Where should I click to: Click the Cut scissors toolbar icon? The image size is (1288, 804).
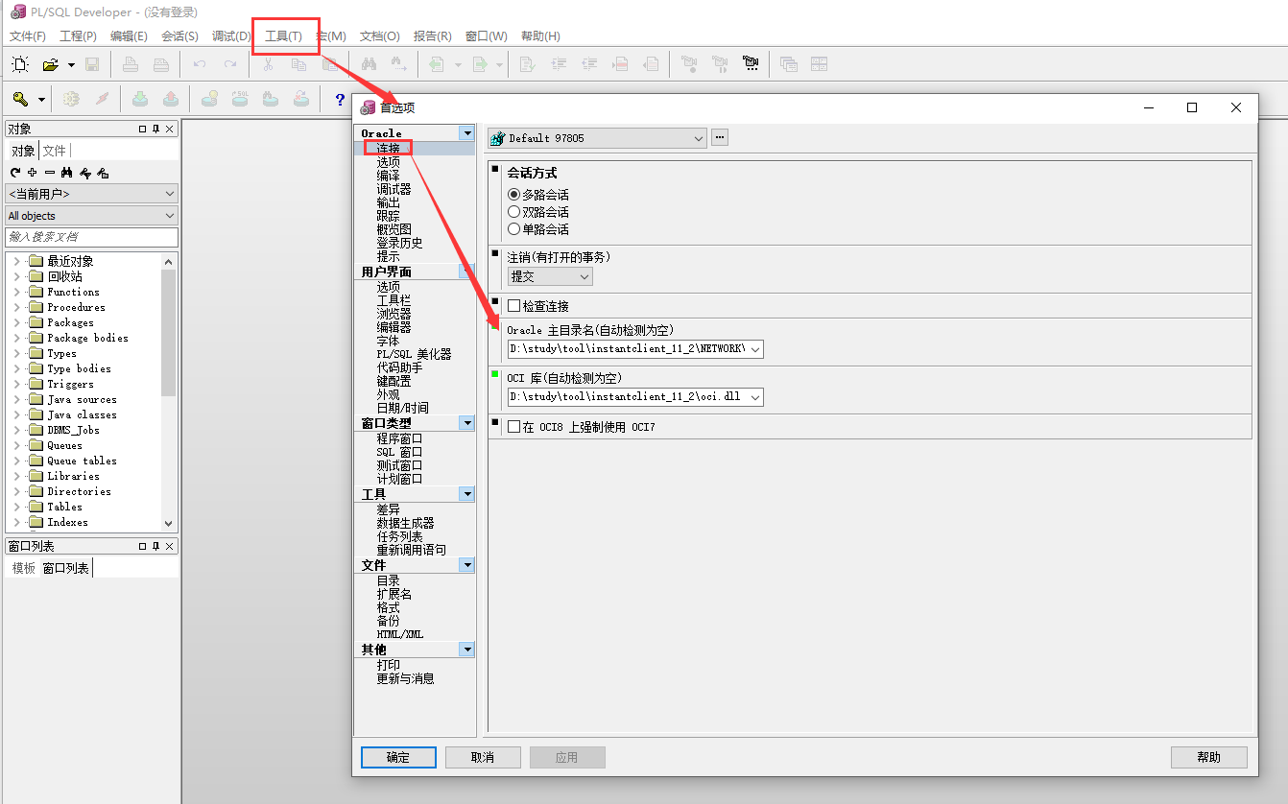tap(269, 64)
